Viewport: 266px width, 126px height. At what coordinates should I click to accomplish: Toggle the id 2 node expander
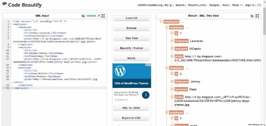[172, 74]
